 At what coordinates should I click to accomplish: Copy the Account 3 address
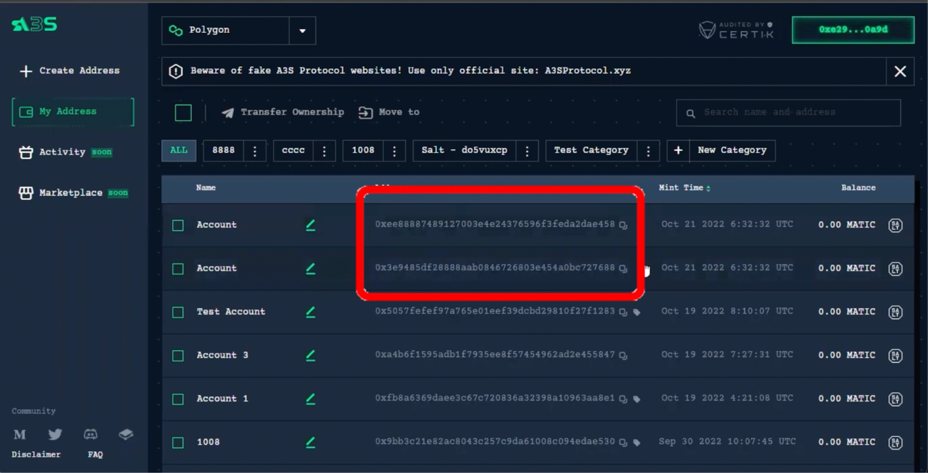623,355
